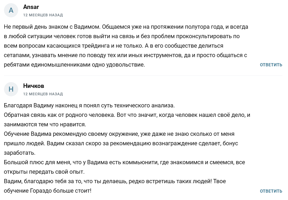Reply to Ничков's comment

point(271,191)
